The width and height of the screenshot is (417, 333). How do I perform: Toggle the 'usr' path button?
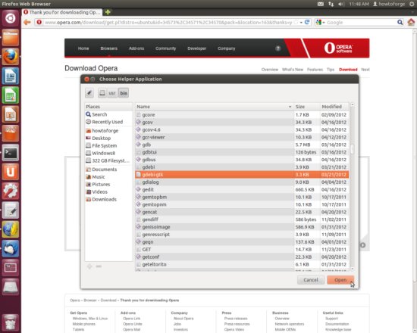coord(112,93)
